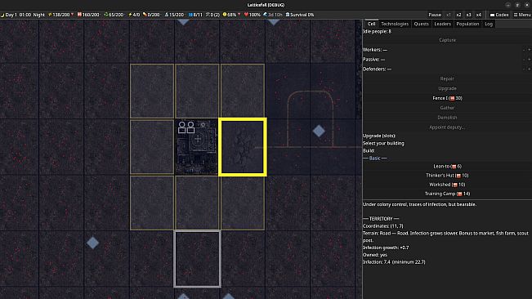Select the grey-outlined cell below the colony
532x299 pixels.
197,259
